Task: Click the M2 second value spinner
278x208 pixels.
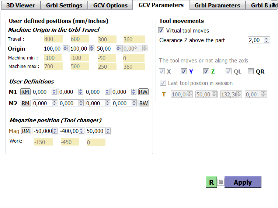Action: click(81, 103)
